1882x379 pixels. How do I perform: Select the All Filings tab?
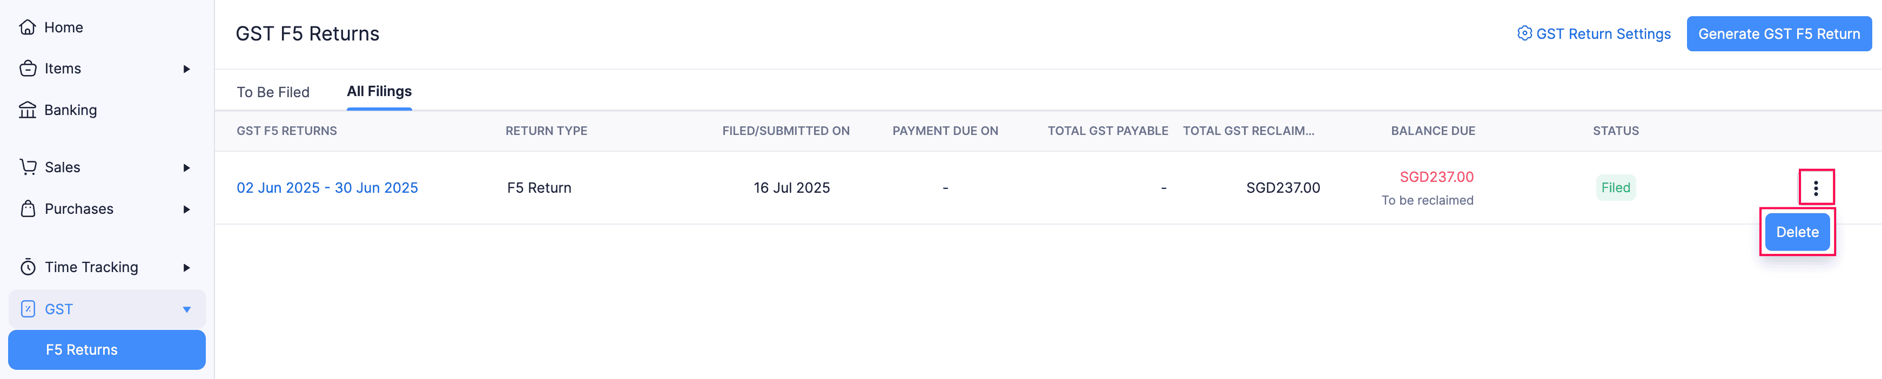click(379, 91)
